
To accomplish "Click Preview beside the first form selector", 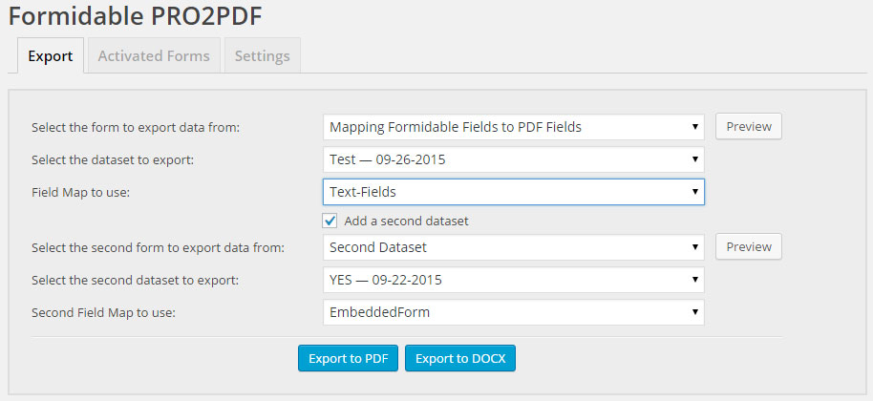I will (x=749, y=126).
